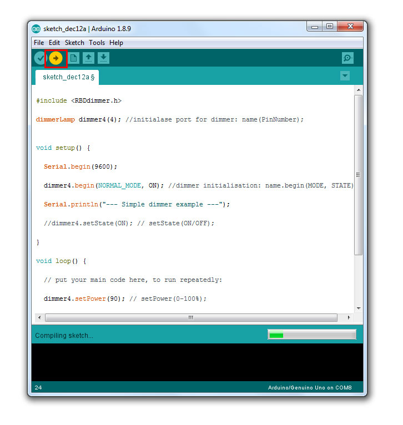Open the Tools menu
Image resolution: width=403 pixels, height=425 pixels.
[x=97, y=43]
